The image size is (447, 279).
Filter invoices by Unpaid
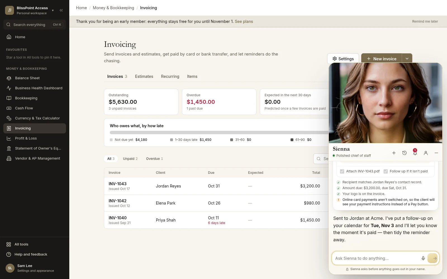pyautogui.click(x=130, y=159)
